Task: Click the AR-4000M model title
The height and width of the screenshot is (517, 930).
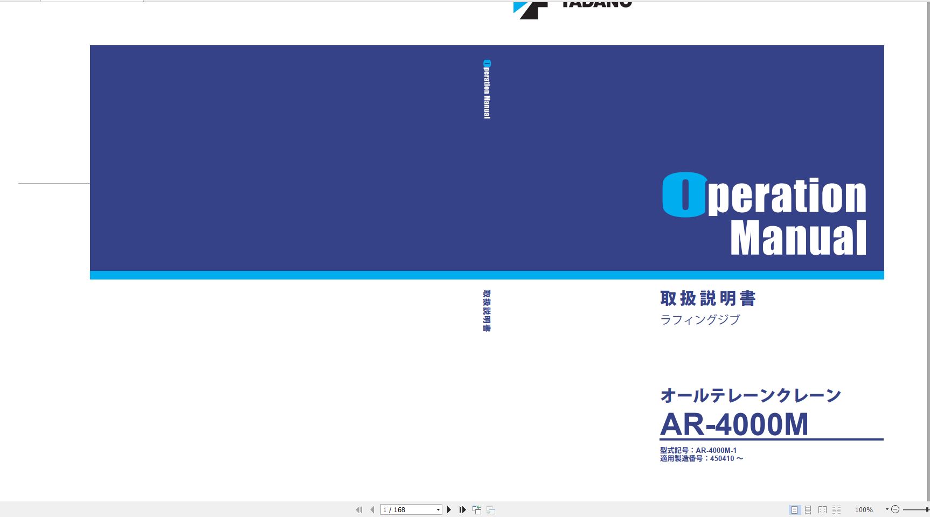Action: click(x=734, y=424)
